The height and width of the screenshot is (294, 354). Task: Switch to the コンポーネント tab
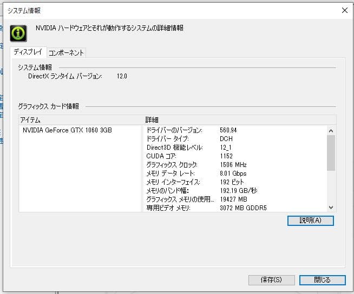[66, 53]
